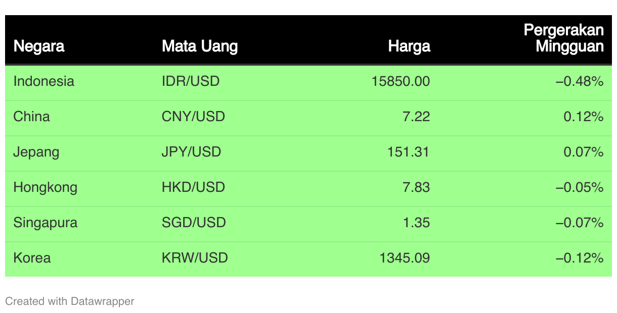Select the –0.48% weekly change value
Viewport: 617px width, 313px height.
580,81
